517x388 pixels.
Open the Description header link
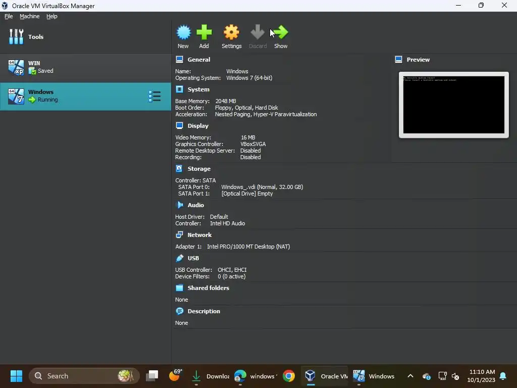click(x=204, y=311)
